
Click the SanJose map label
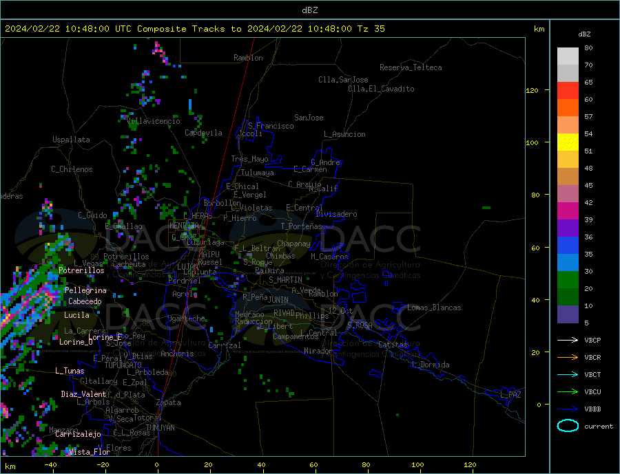point(309,118)
